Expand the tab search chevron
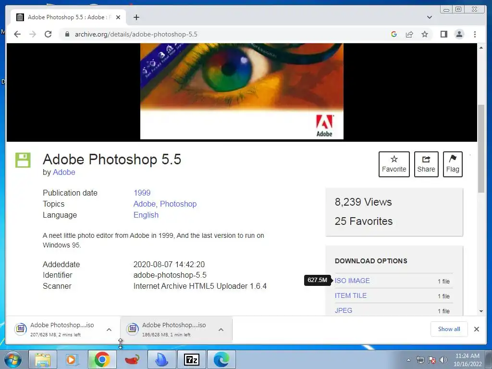492x369 pixels. pos(430,17)
